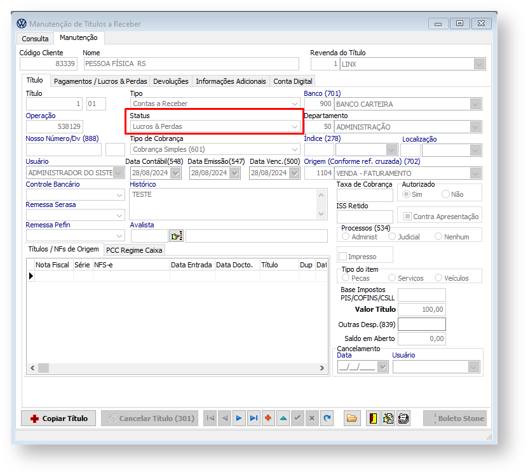This screenshot has height=475, width=528.
Task: Select Veículos item type
Action: pyautogui.click(x=438, y=278)
